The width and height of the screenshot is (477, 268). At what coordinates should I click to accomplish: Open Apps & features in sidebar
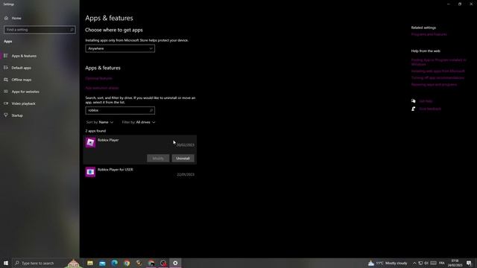[x=24, y=56]
